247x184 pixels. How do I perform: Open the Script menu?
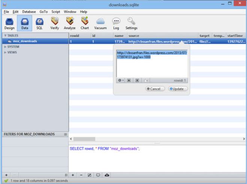[x=56, y=12]
